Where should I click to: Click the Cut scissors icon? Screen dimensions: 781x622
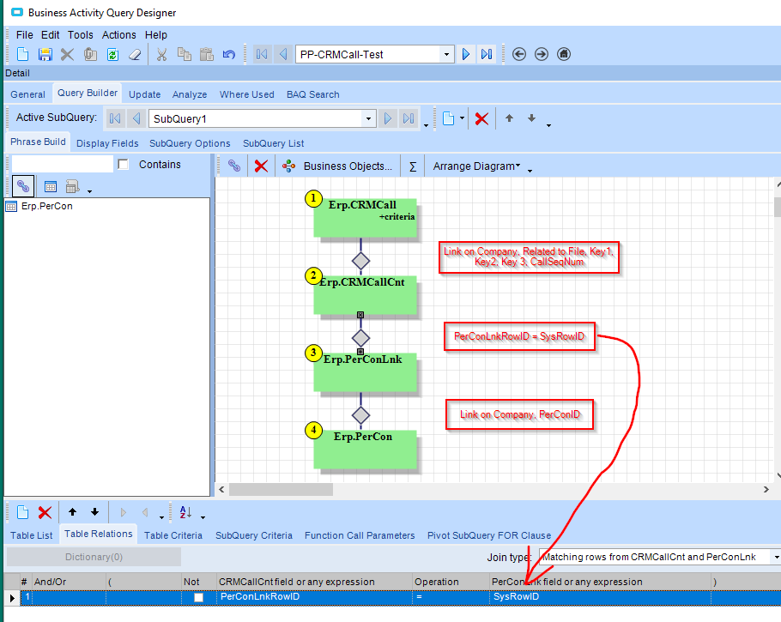point(161,54)
